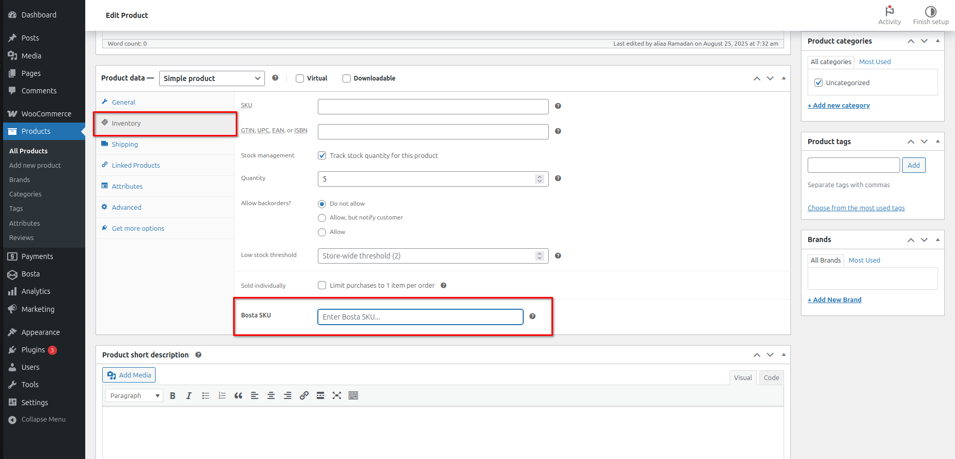
Task: Select Allow, but notify customer option
Action: click(322, 218)
